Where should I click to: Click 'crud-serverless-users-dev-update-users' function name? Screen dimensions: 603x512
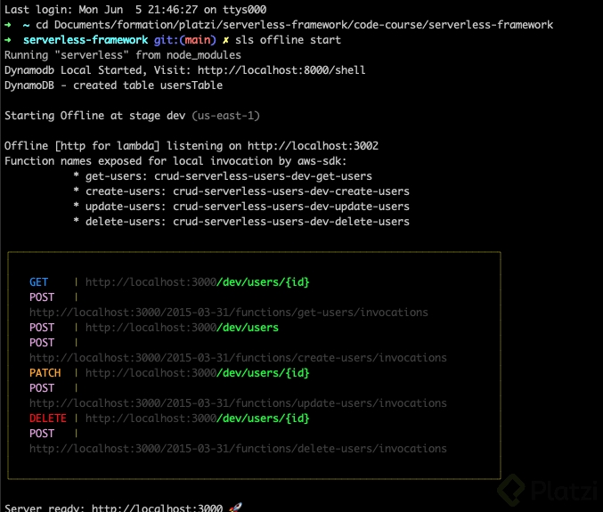291,207
